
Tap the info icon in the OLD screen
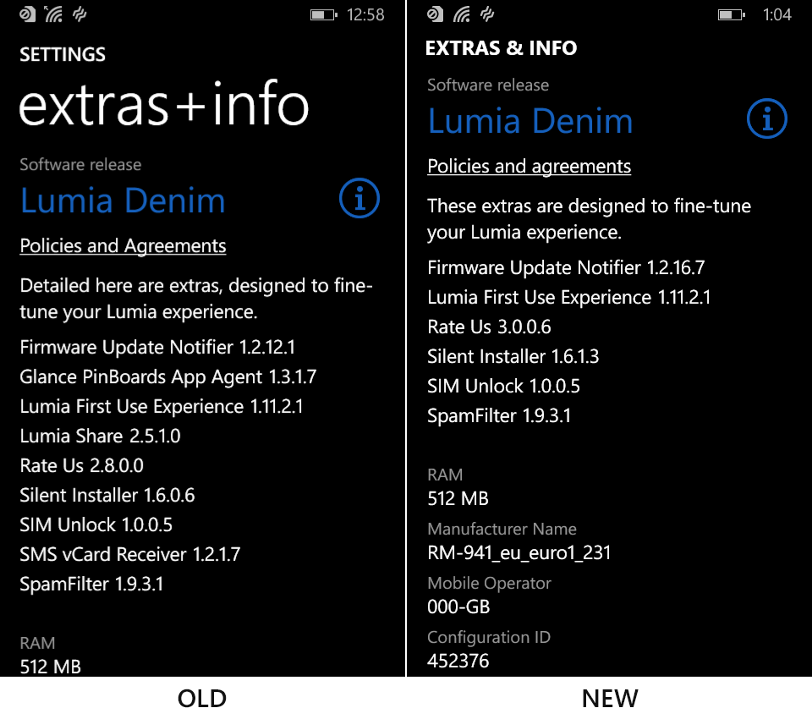pyautogui.click(x=359, y=198)
